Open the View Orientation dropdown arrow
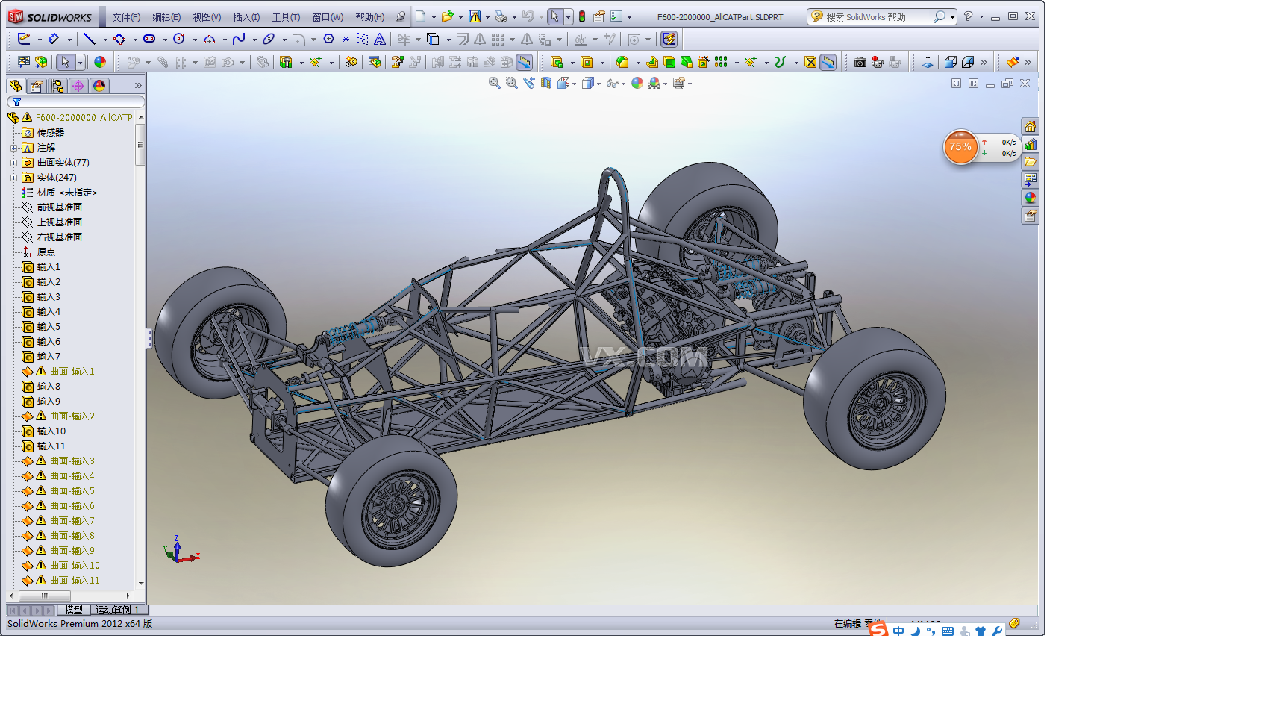1288x715 pixels. pos(574,84)
